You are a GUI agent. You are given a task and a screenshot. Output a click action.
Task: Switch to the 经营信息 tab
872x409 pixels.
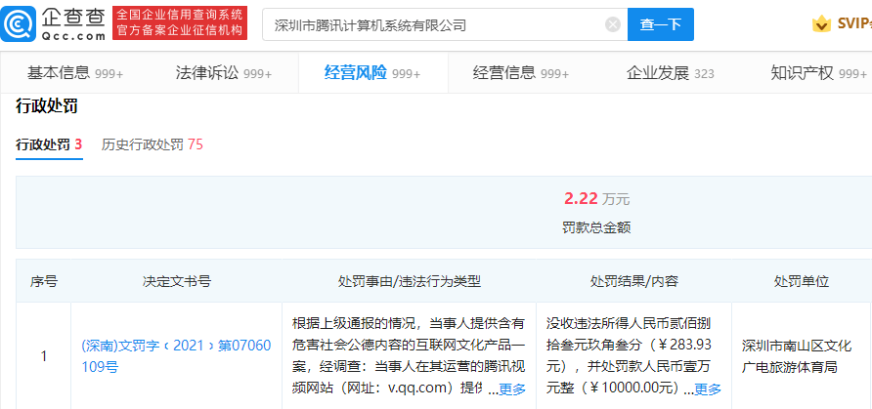[520, 72]
